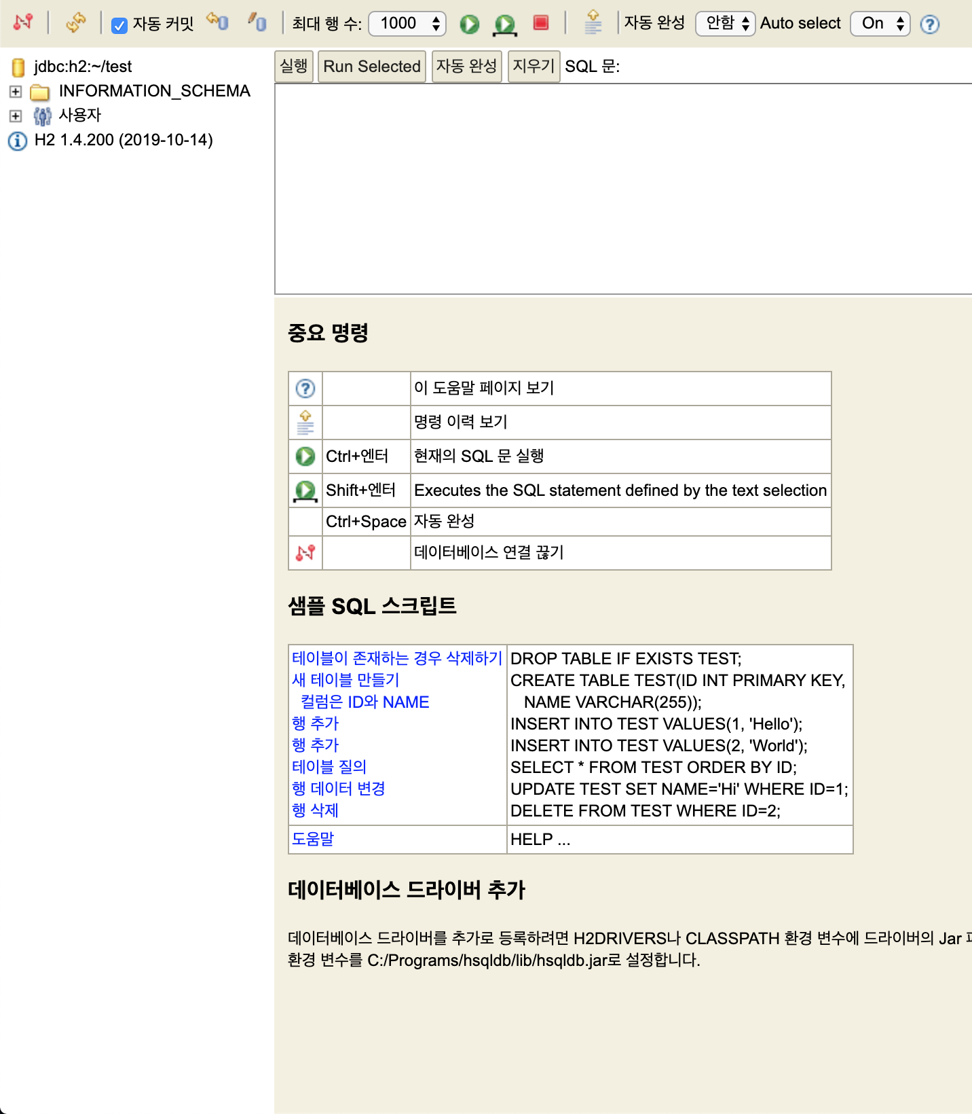Toggle the auto commit (자동 커밋) checkbox
The image size is (972, 1114).
click(119, 26)
